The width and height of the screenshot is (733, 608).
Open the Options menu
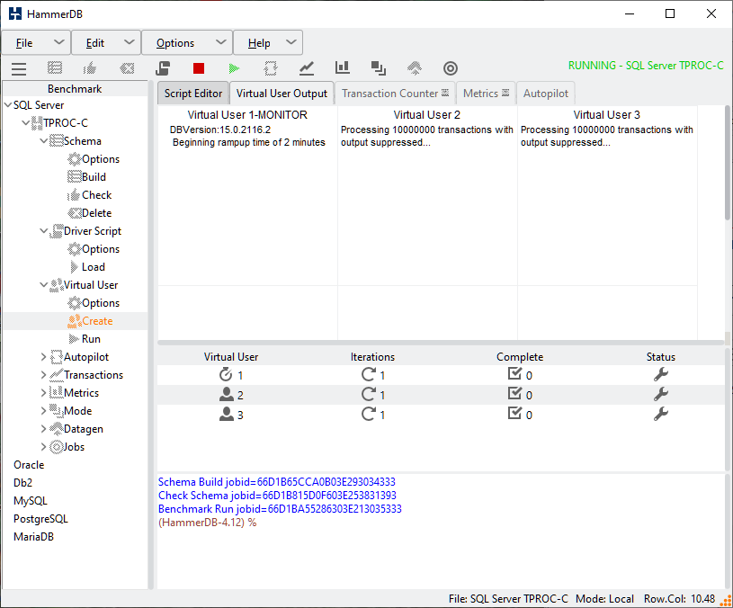point(186,43)
